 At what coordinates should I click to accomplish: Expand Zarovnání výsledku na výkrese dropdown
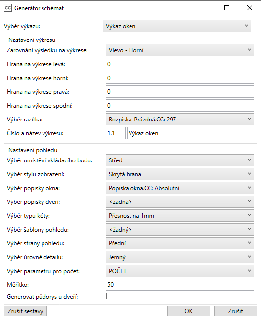pos(180,50)
